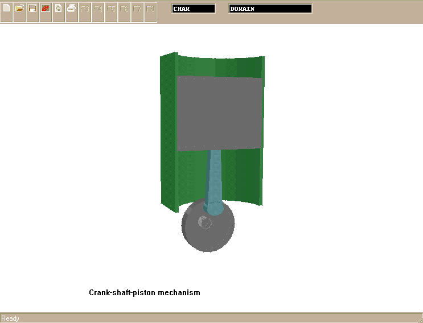Select the gray piston block
This screenshot has width=423, height=323.
click(220, 113)
